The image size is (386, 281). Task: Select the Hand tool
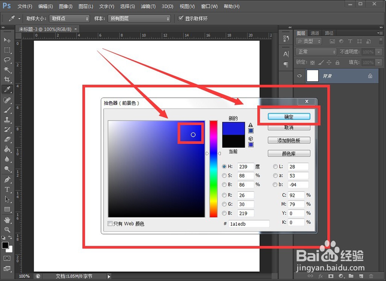point(7,220)
